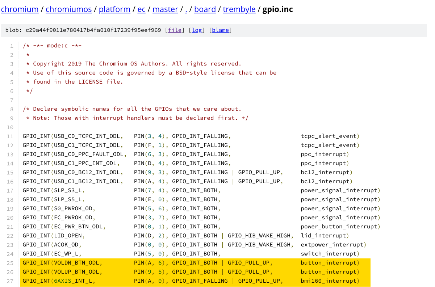Image resolution: width=435 pixels, height=287 pixels.
Task: Open the blame view link
Action: click(x=221, y=30)
